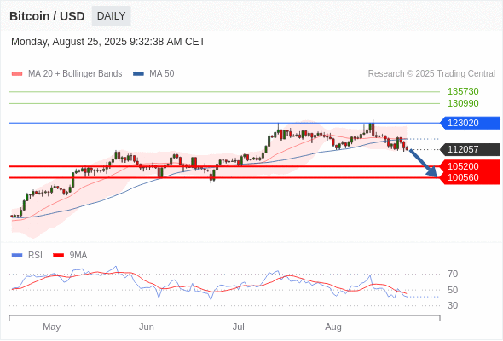Viewport: 503px width, 341px height.
Task: Select the 100560 support price tag
Action: (470, 177)
